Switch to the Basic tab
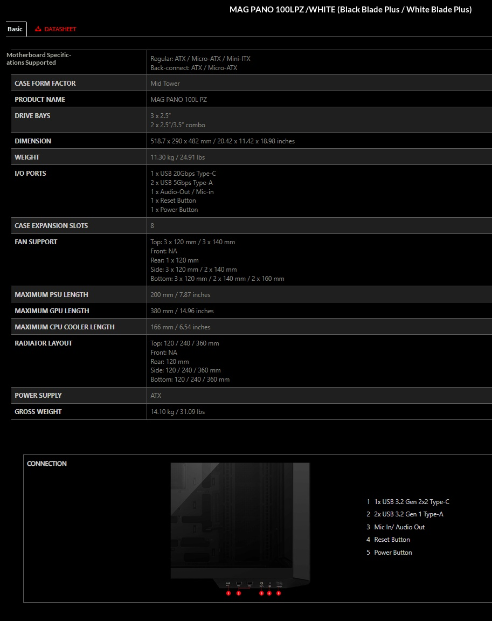Viewport: 492px width, 621px height. click(15, 29)
